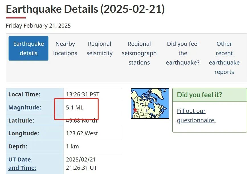Click the 21:26:31 UT time value
Screen dimensions: 247x174
pos(81,168)
